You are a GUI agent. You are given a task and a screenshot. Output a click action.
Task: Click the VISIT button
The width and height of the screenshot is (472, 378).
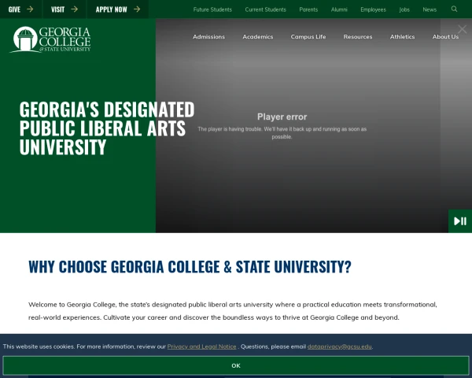point(65,9)
